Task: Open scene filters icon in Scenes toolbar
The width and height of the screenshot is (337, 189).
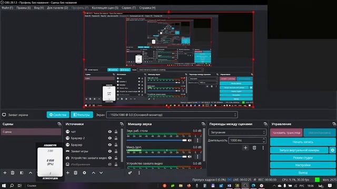Action: (x=22, y=173)
